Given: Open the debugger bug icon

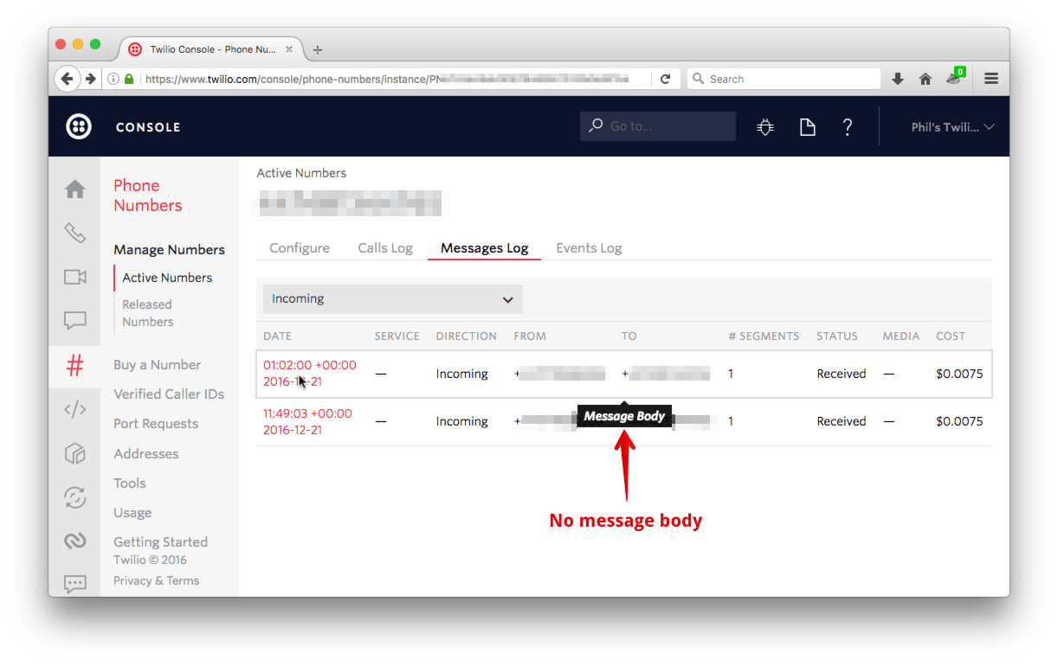Looking at the screenshot, I should (x=765, y=127).
